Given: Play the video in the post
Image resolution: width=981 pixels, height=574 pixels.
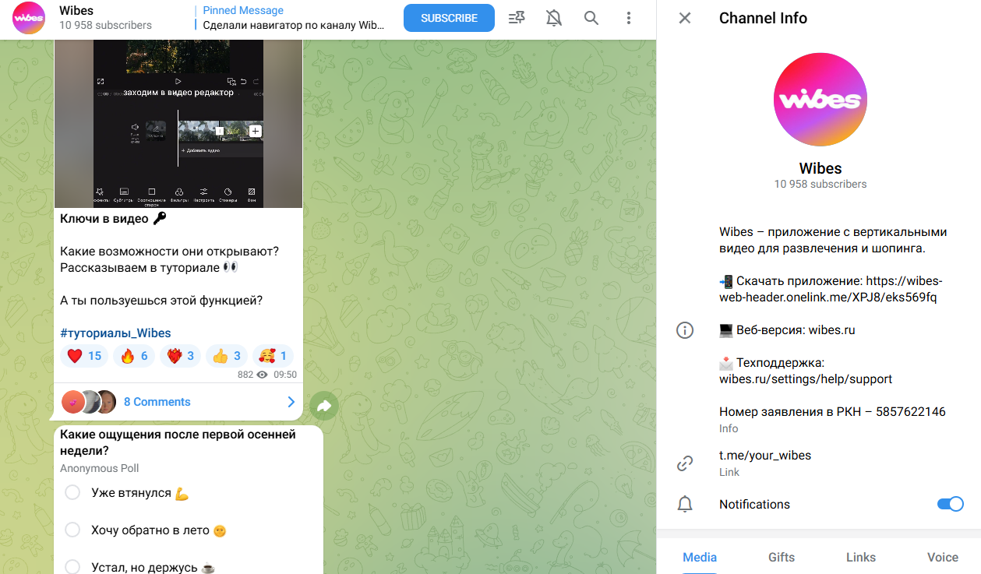Looking at the screenshot, I should [x=178, y=81].
